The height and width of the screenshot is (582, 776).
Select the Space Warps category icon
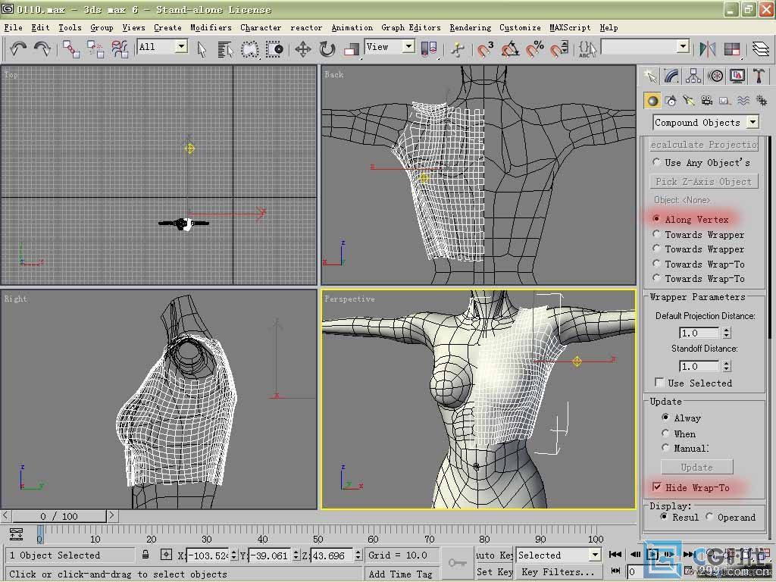[x=743, y=101]
